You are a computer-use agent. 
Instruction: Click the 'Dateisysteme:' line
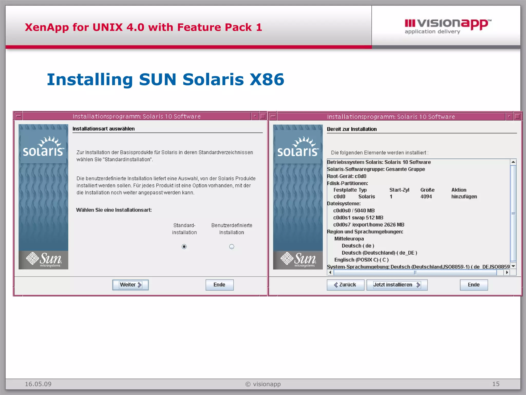tap(344, 204)
